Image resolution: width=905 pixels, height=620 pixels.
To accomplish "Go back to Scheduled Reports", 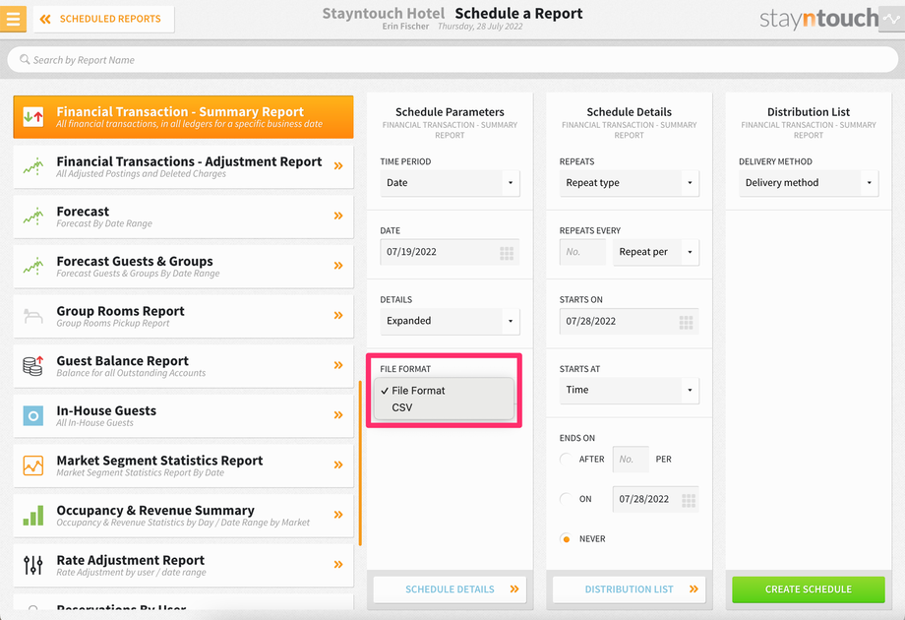I will tap(104, 19).
